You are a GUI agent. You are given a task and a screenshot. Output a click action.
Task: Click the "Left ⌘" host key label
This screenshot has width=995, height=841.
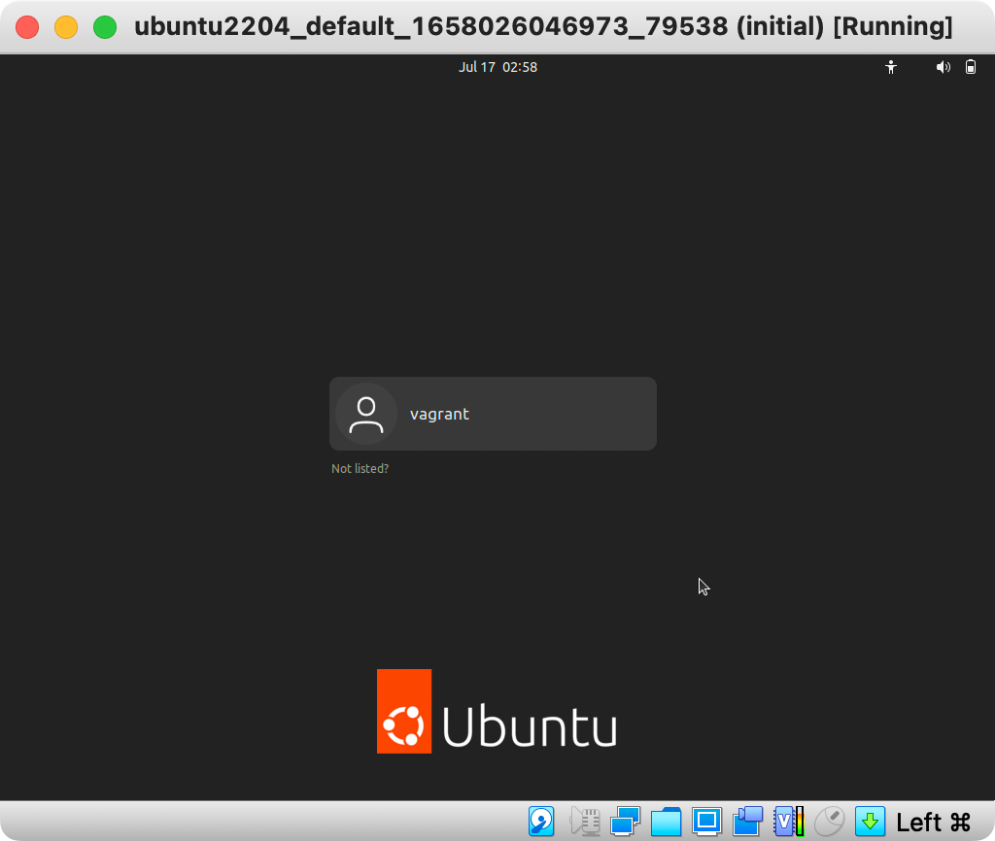(934, 823)
